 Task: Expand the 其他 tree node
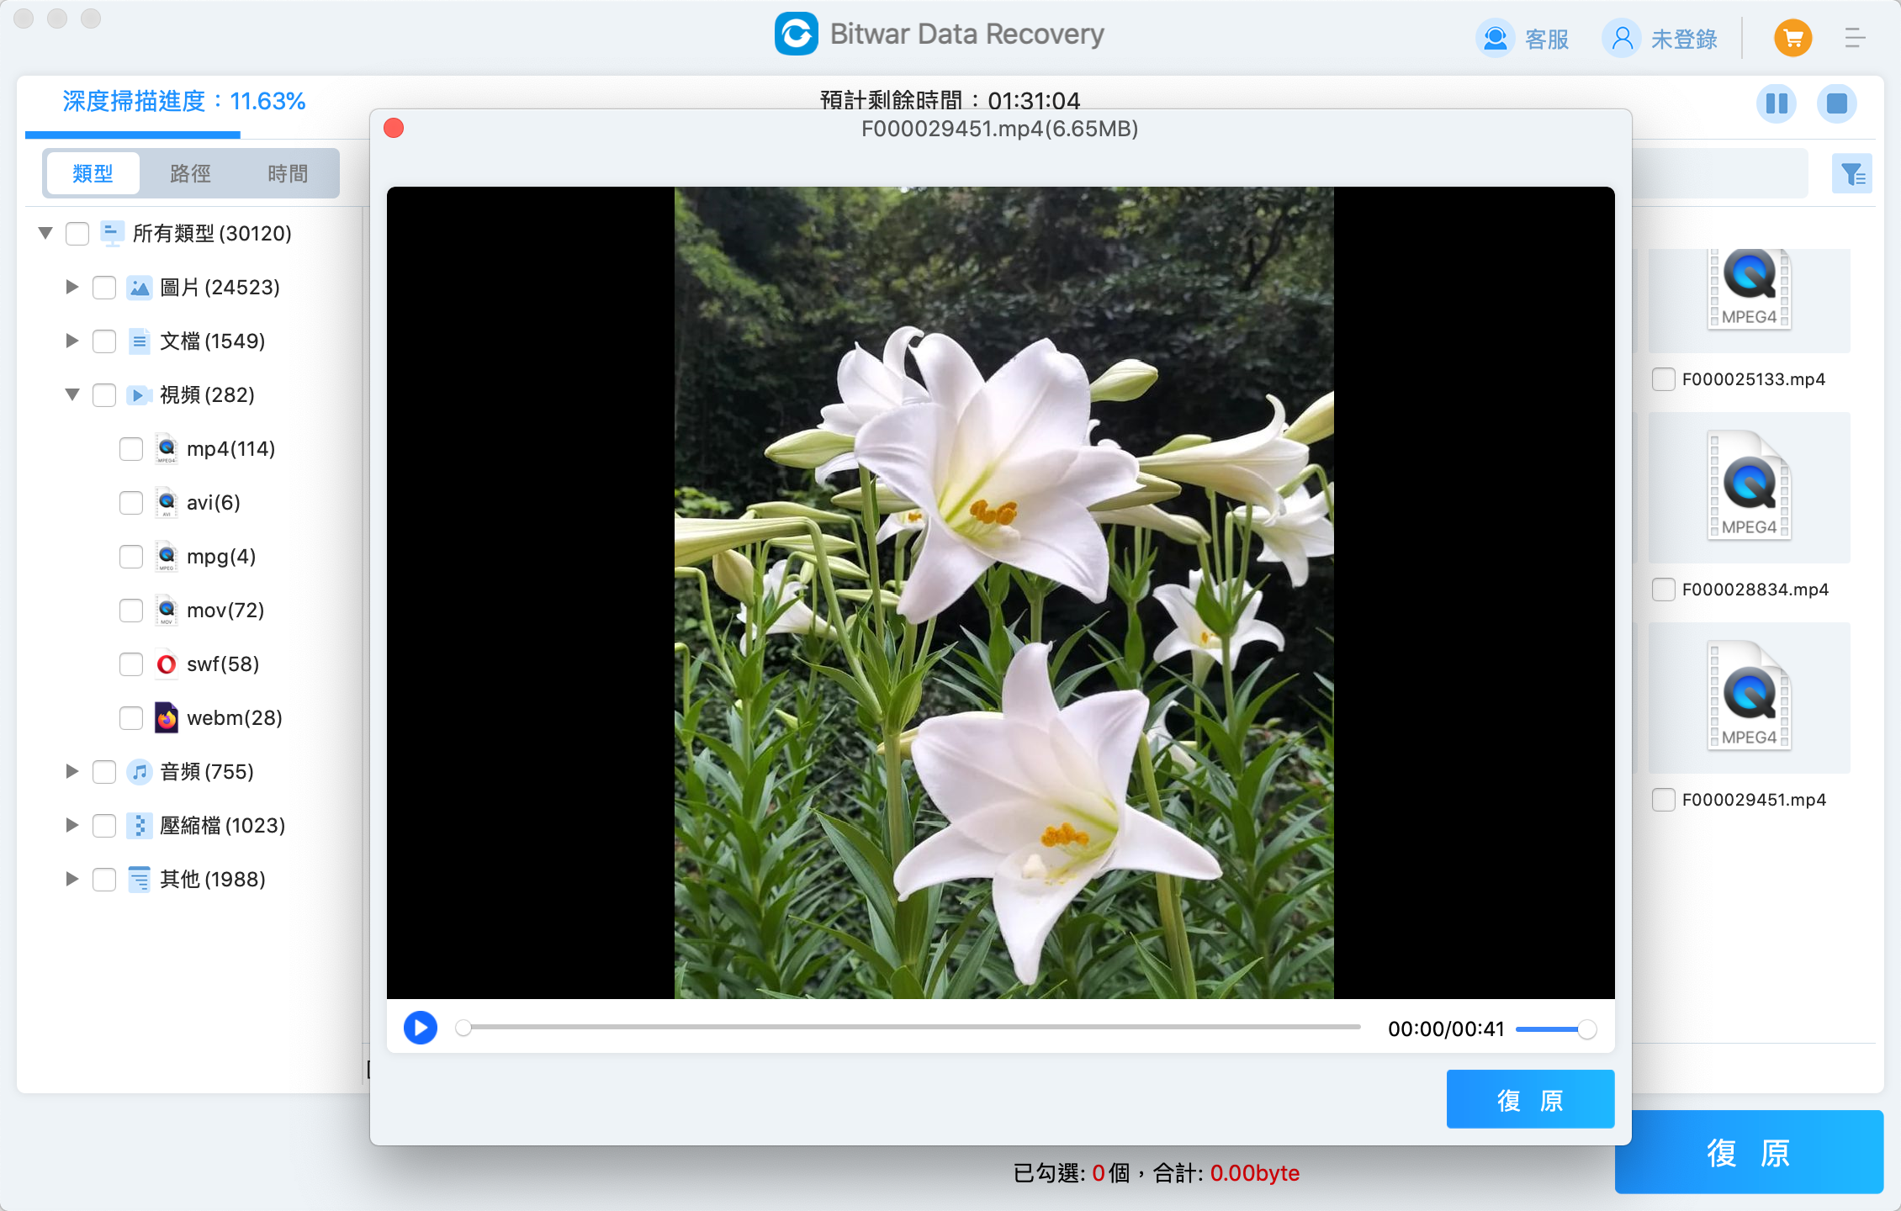[x=72, y=879]
